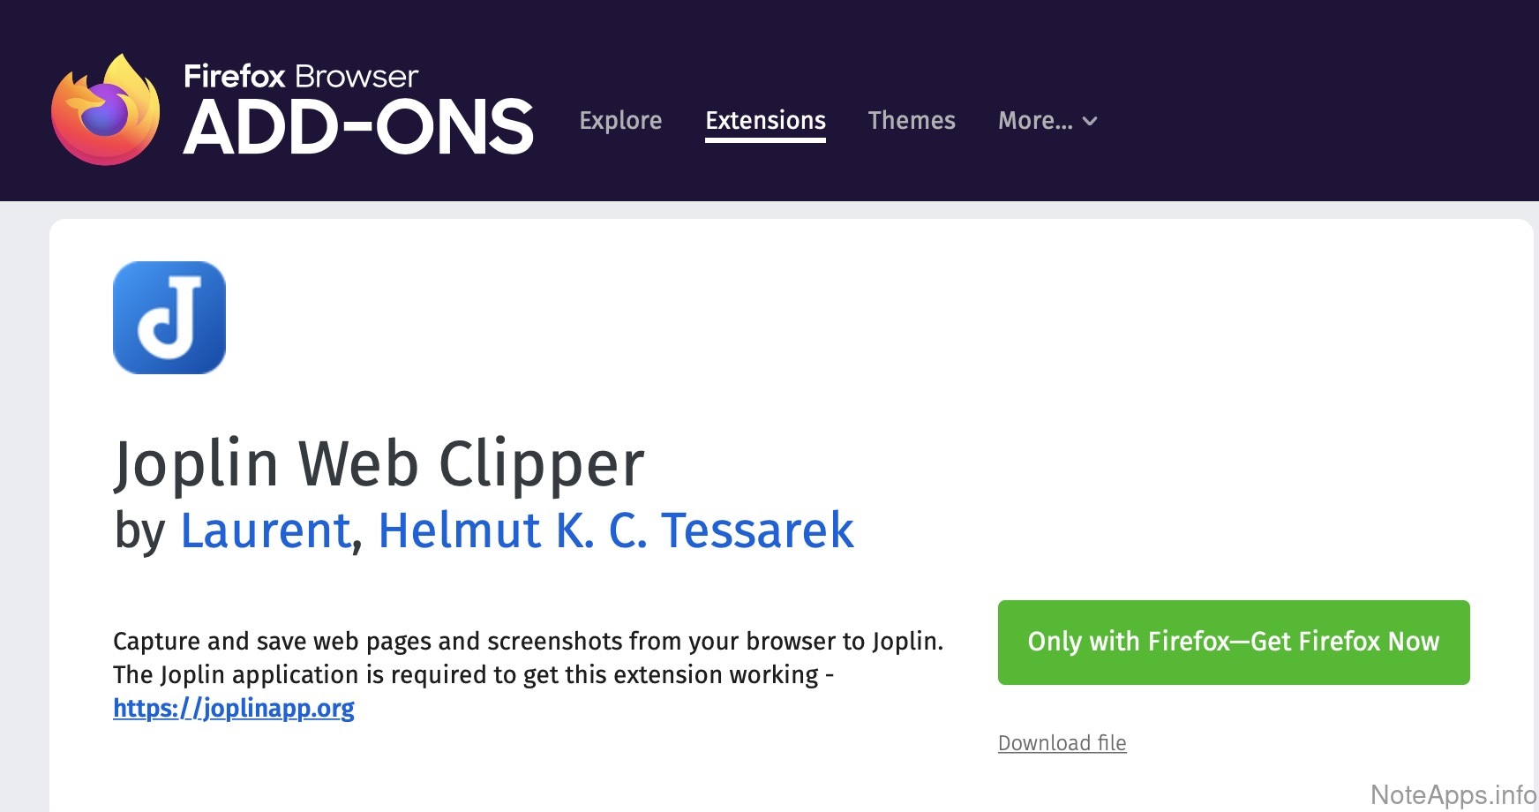Click the NoteApps.info watermark text
Image resolution: width=1539 pixels, height=812 pixels.
[x=1453, y=794]
